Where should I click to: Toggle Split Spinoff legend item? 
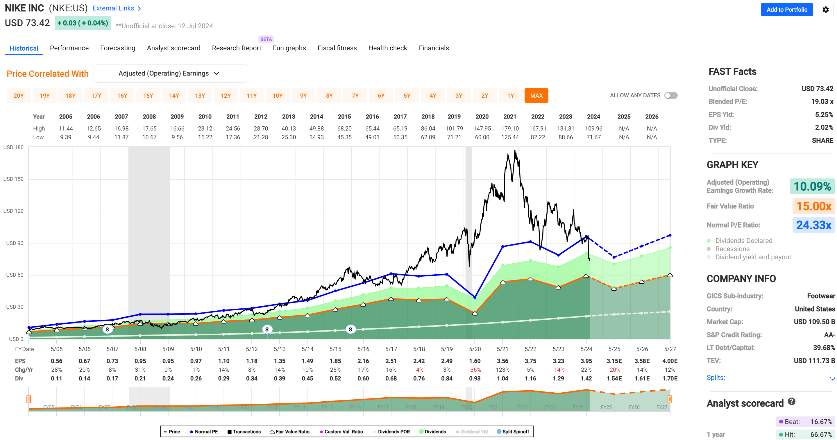click(x=513, y=432)
